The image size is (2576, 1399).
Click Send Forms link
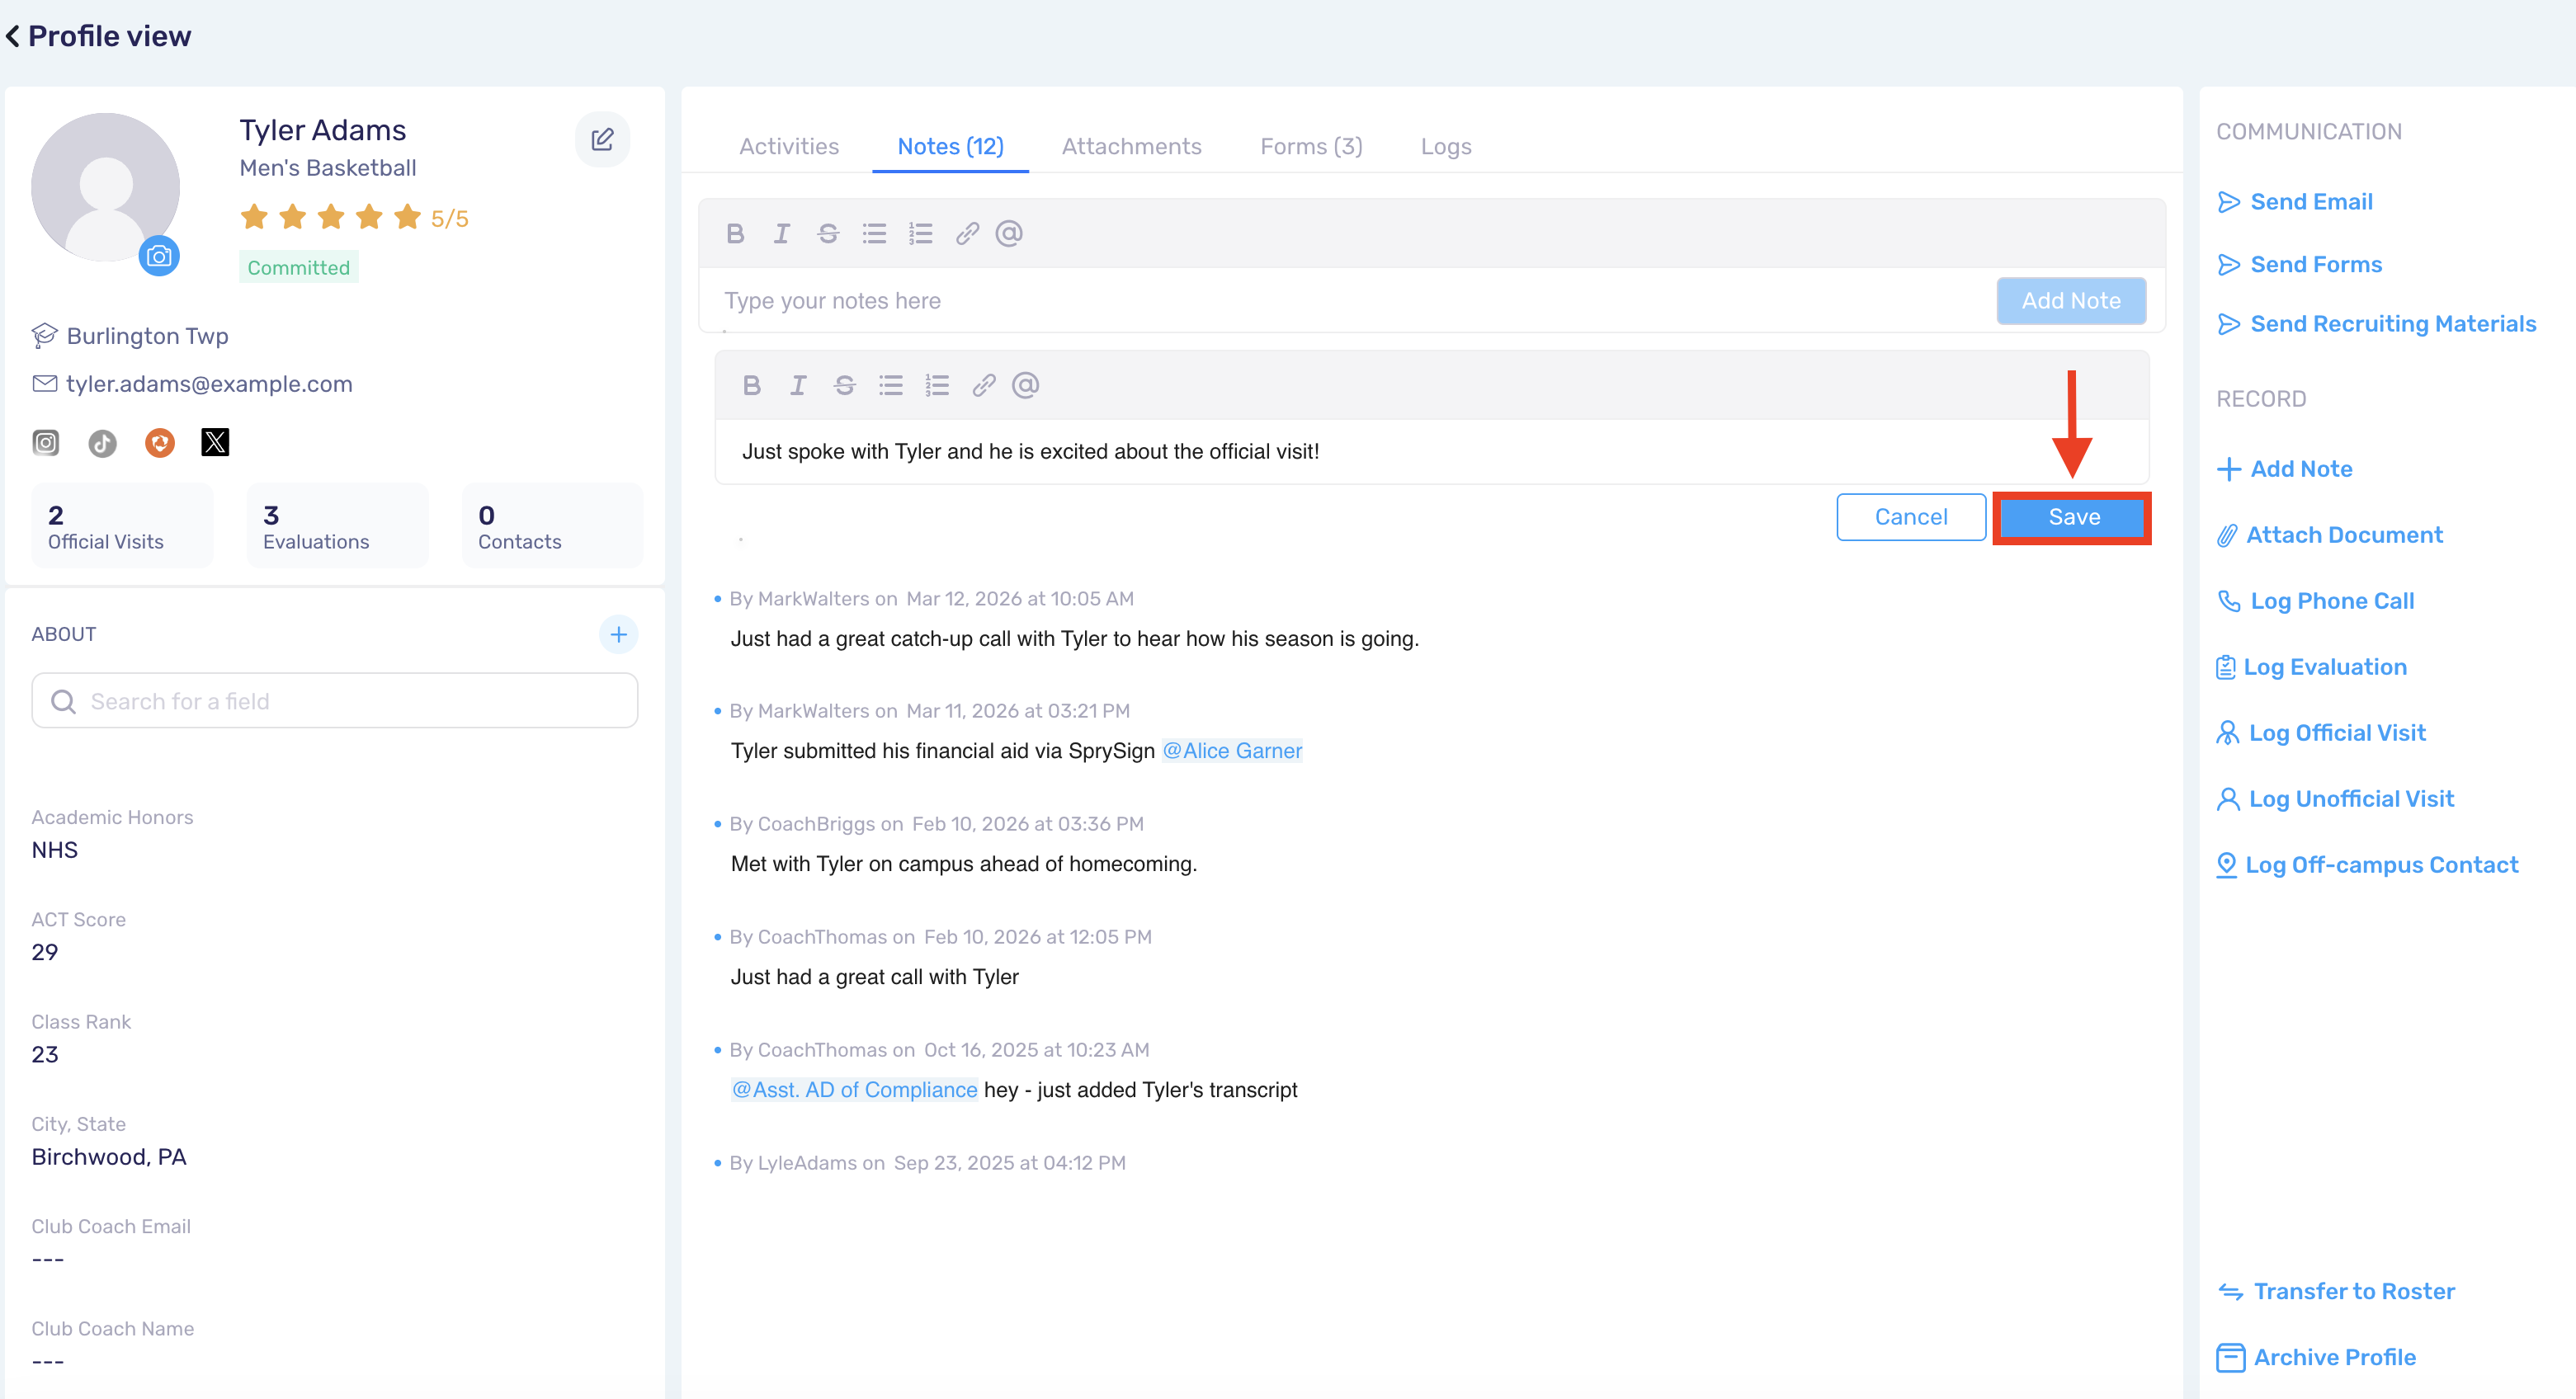click(2300, 265)
